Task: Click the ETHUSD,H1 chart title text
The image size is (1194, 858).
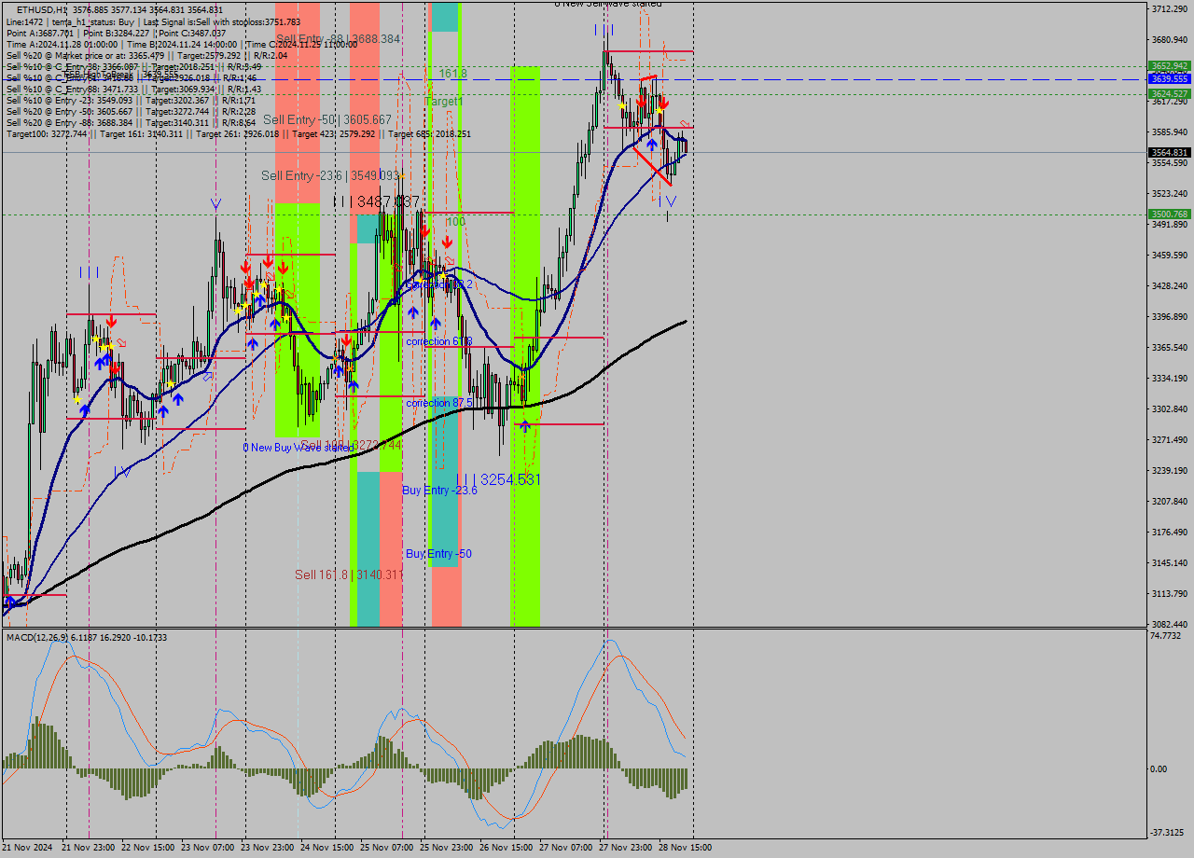Action: tap(42, 9)
